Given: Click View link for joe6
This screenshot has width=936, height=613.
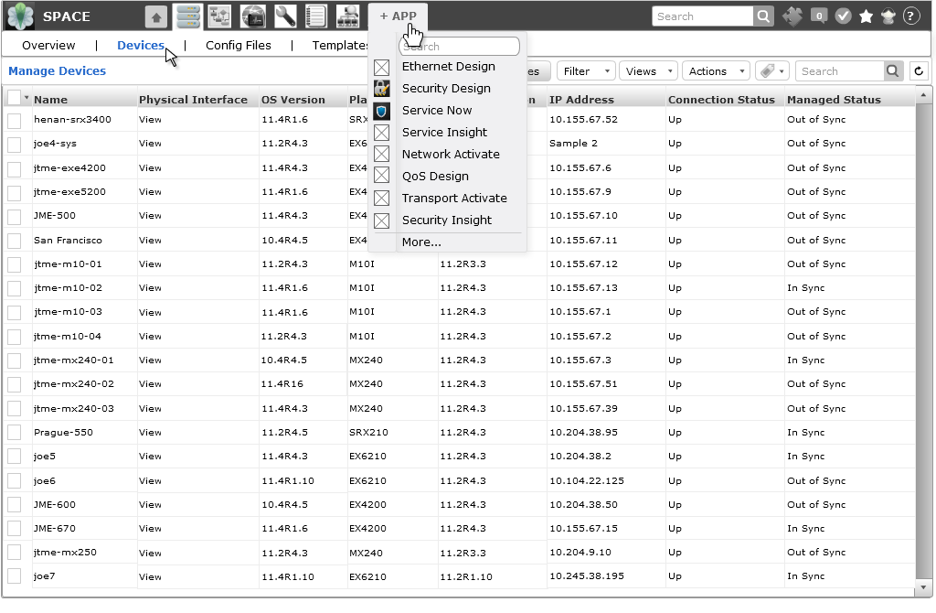Looking at the screenshot, I should [x=150, y=481].
